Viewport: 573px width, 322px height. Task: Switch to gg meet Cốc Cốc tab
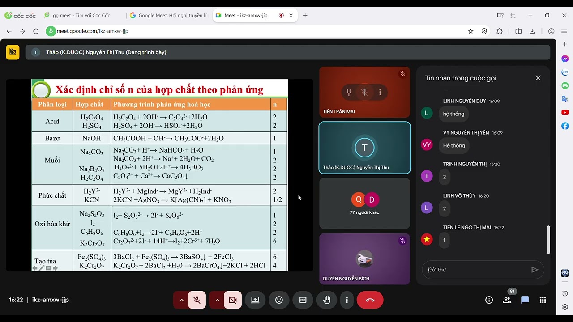coord(81,15)
